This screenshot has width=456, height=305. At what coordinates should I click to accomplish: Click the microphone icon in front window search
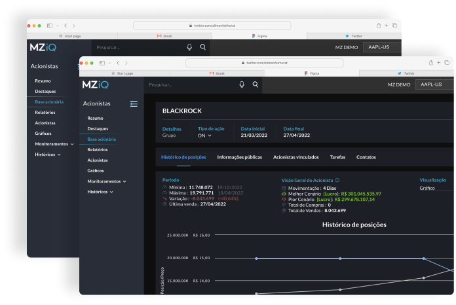coord(242,84)
